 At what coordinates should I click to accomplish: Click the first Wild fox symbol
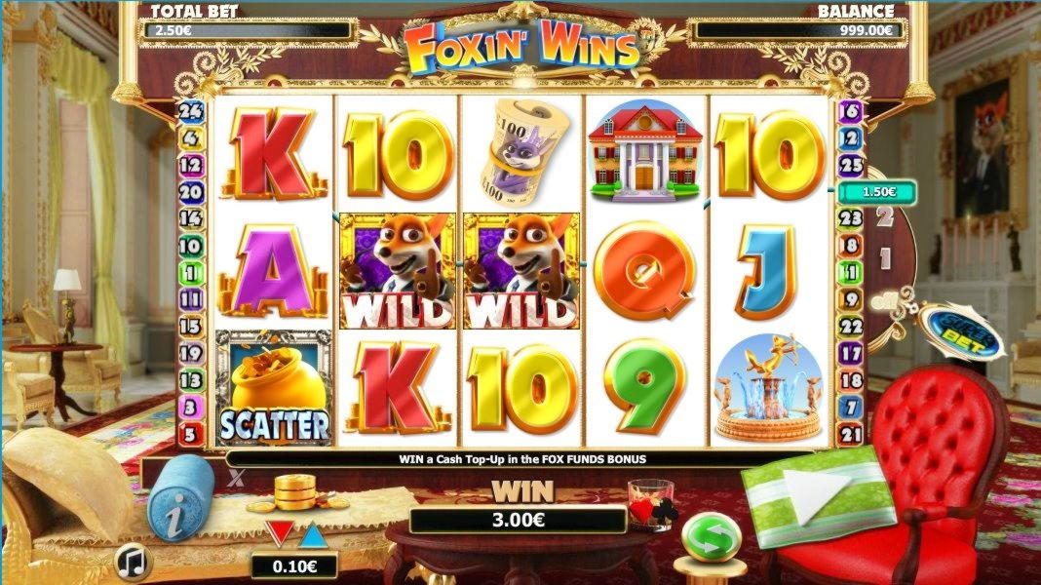tap(397, 271)
